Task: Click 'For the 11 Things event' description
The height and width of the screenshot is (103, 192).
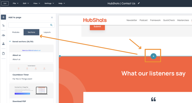Action: pyautogui.click(x=22, y=79)
